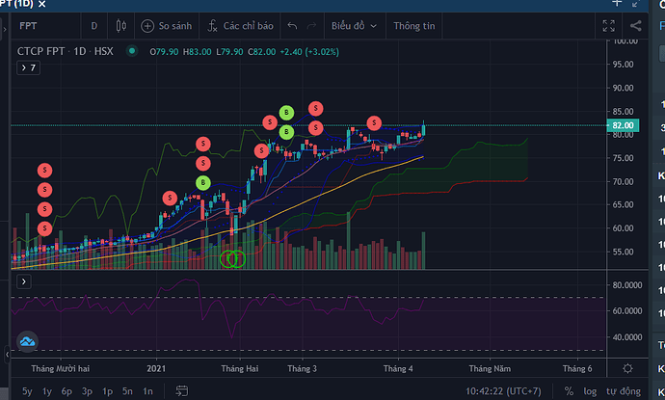The width and height of the screenshot is (665, 400).
Task: Open Các chỉ báo indicators dialog
Action: tap(237, 26)
